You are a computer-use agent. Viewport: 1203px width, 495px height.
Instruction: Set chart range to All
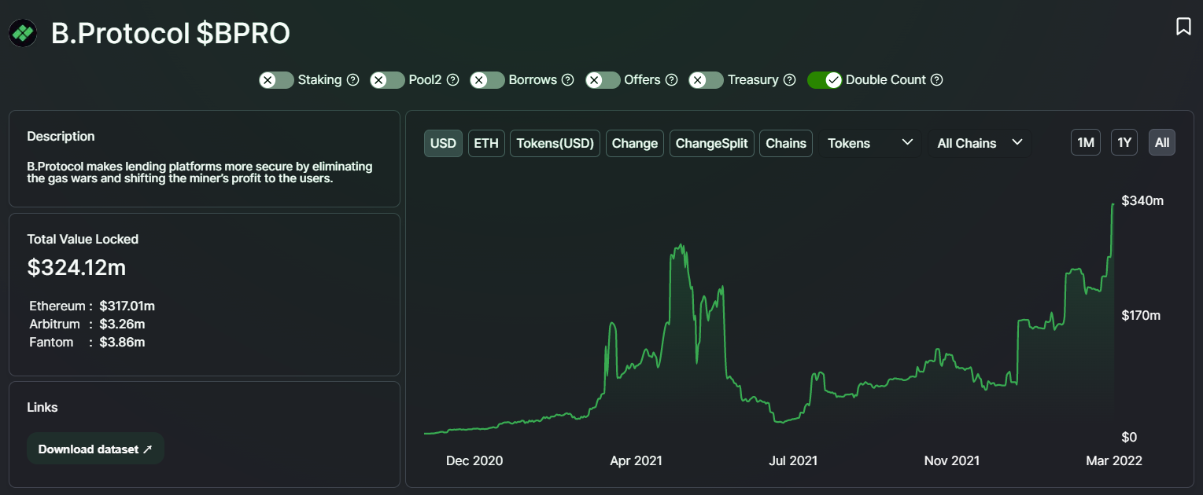tap(1162, 142)
